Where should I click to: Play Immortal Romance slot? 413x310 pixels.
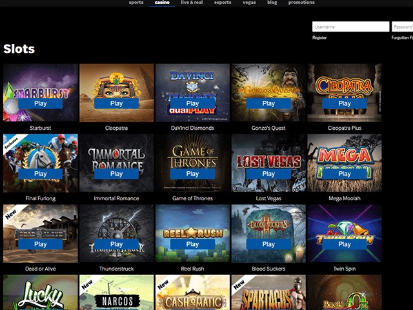point(116,174)
